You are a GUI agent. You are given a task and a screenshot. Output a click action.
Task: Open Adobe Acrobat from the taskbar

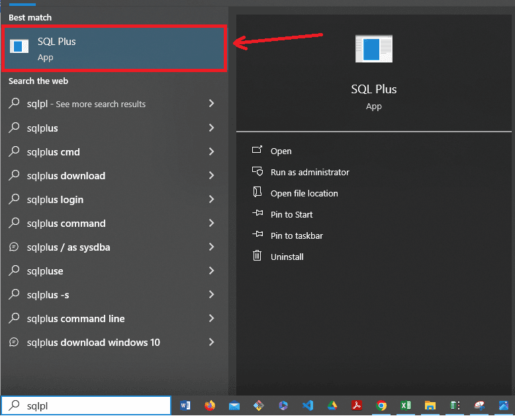[x=356, y=405]
